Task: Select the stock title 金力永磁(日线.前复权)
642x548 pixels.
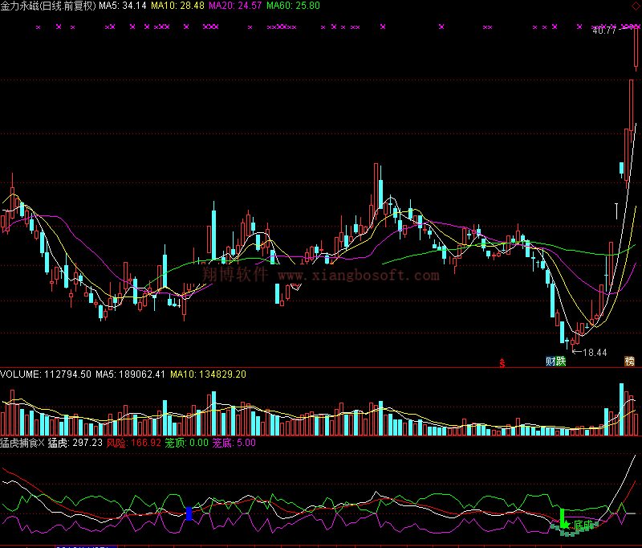Action: click(x=48, y=6)
